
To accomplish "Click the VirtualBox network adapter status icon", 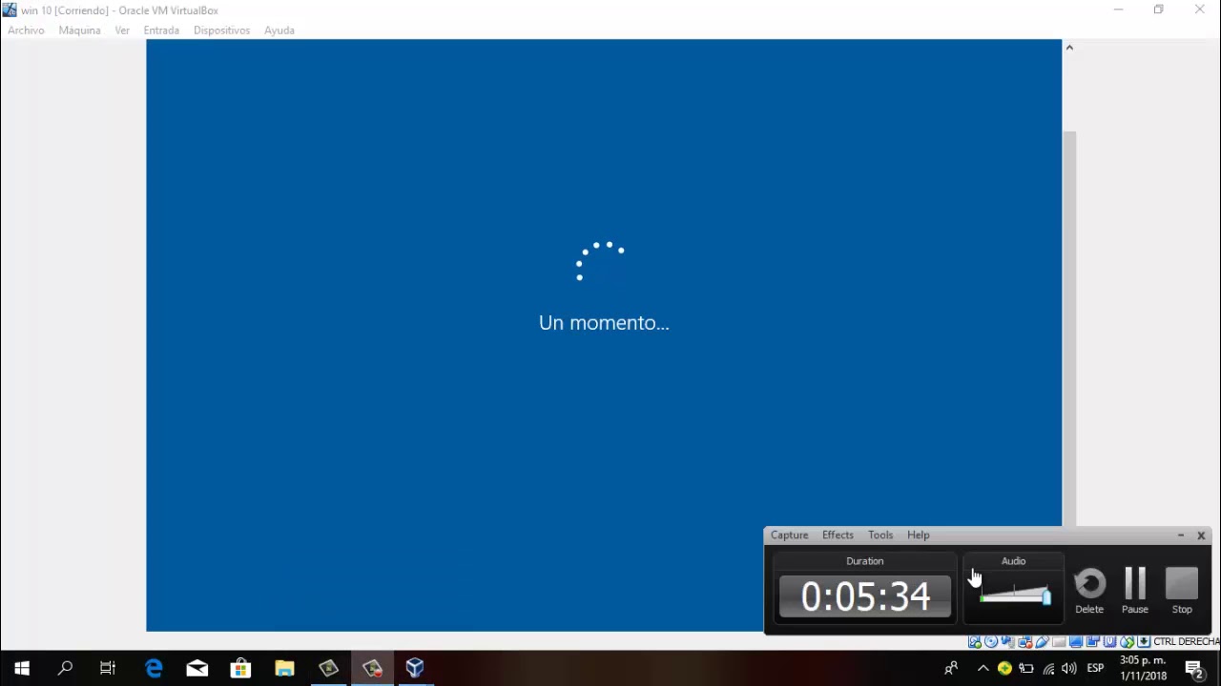I will pos(1025,642).
